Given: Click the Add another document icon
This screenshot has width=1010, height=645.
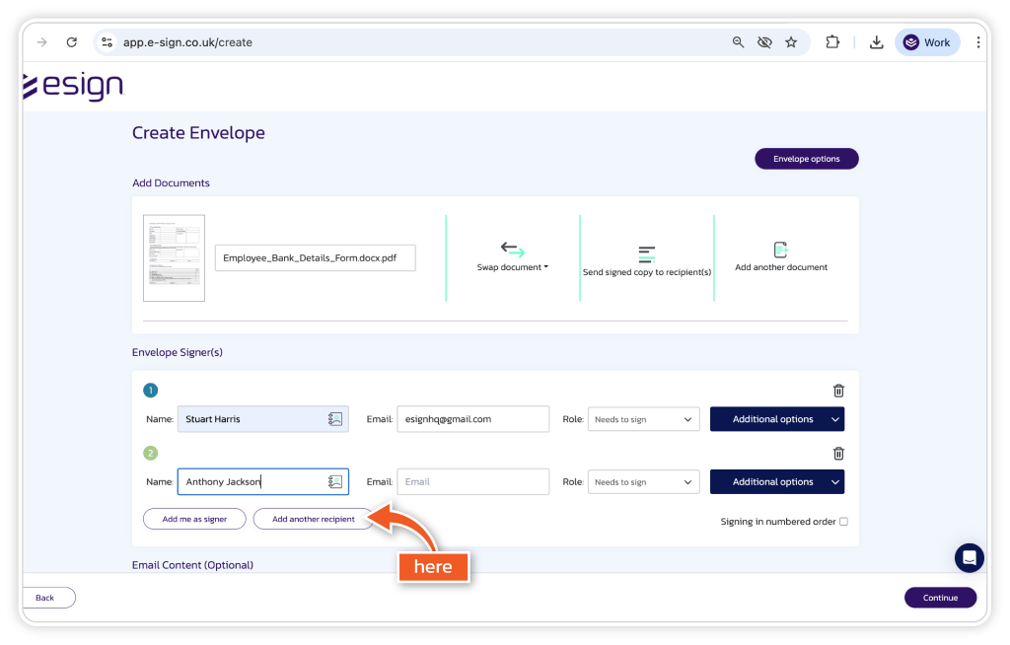Looking at the screenshot, I should (x=780, y=250).
